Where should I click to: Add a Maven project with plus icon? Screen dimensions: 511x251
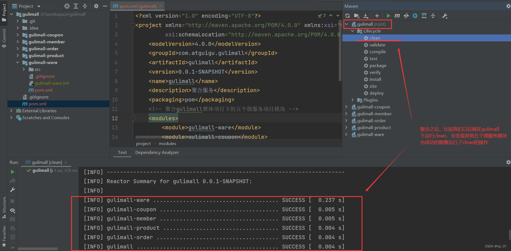tap(377, 16)
